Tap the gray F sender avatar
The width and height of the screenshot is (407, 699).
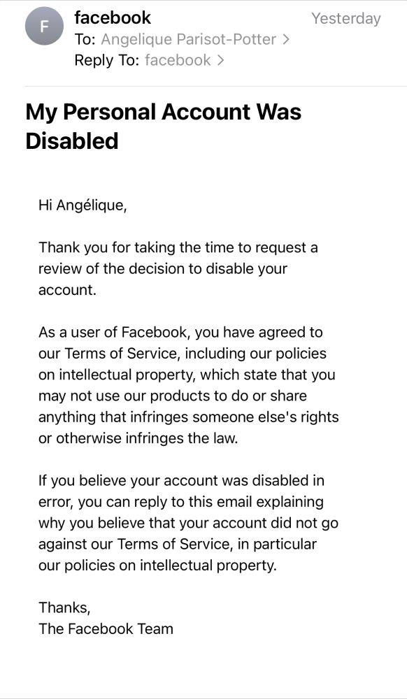tap(44, 27)
